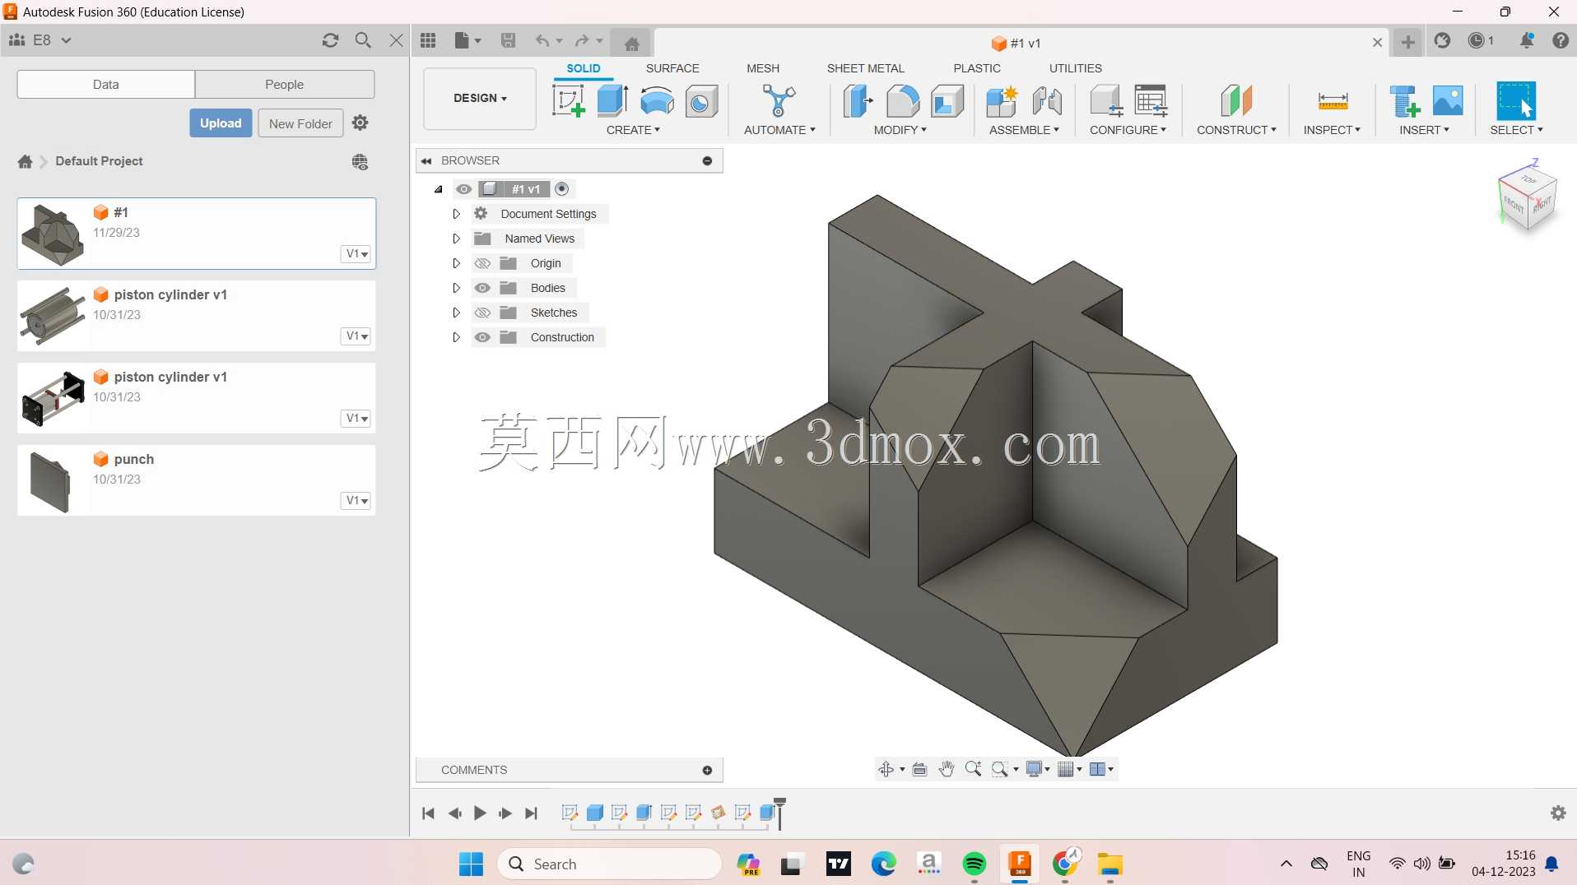Viewport: 1577px width, 885px height.
Task: Open the CREATE dropdown menu
Action: tap(633, 130)
